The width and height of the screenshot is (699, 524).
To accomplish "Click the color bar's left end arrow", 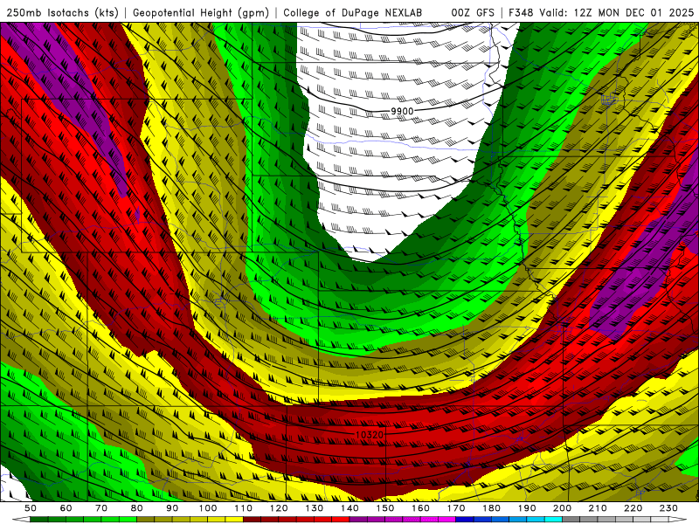I will point(21,520).
